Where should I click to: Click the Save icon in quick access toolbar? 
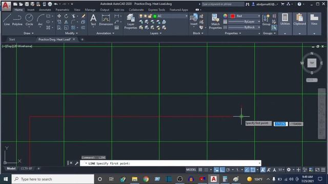click(27, 4)
